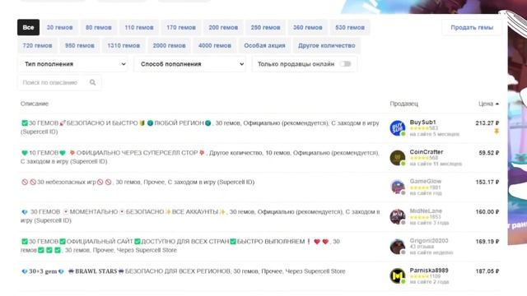Focus the 'Поиск по описанию' search field

click(59, 82)
